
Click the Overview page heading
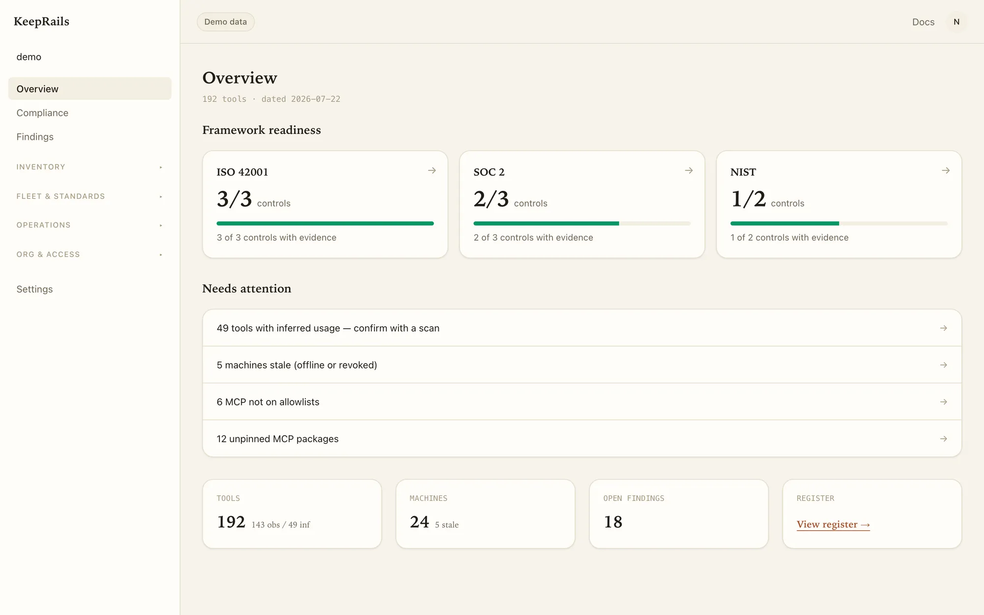pyautogui.click(x=240, y=78)
